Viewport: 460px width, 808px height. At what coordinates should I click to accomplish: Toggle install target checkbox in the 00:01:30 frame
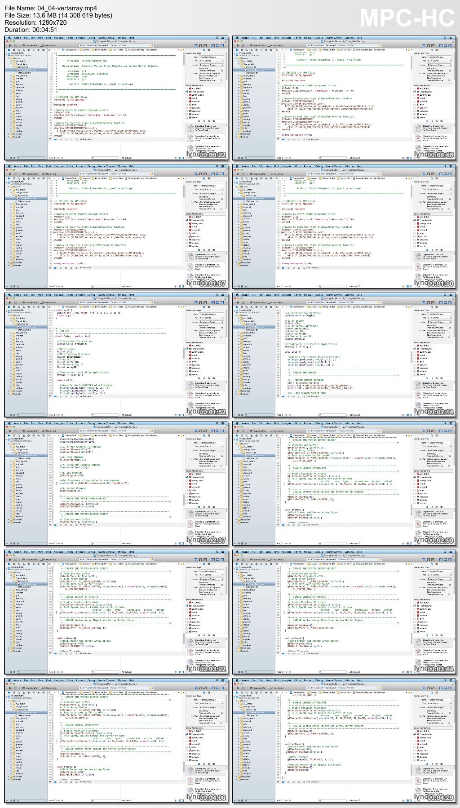(x=415, y=226)
